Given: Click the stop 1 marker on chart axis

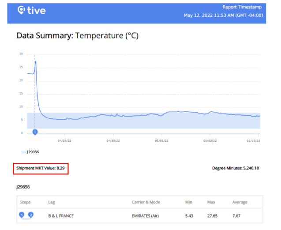Looking at the screenshot, I should 35,132.
